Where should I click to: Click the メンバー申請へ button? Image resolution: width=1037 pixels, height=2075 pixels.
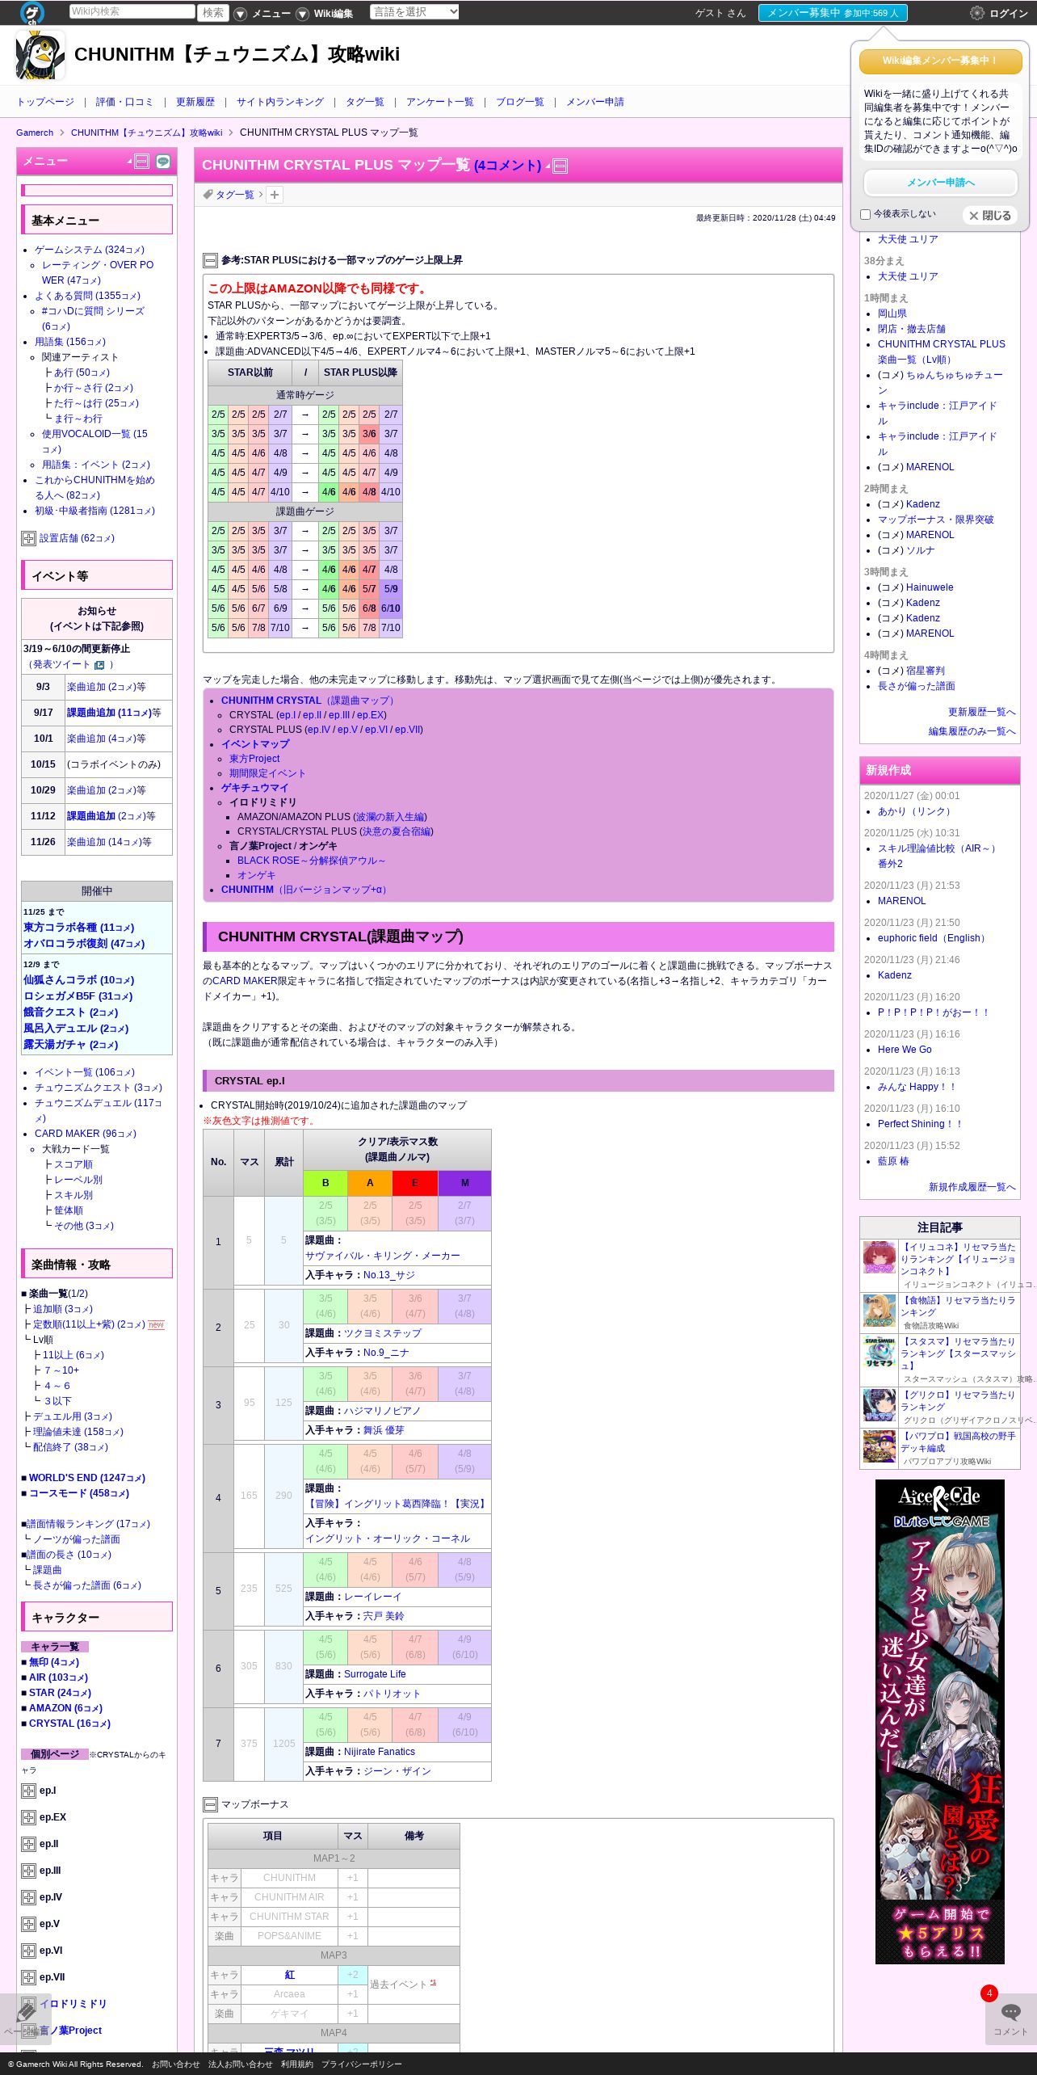tap(940, 183)
